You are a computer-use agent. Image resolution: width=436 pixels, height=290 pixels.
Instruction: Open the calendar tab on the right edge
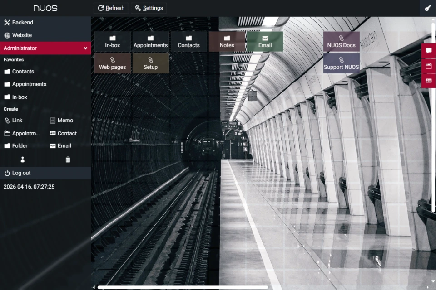tap(428, 65)
